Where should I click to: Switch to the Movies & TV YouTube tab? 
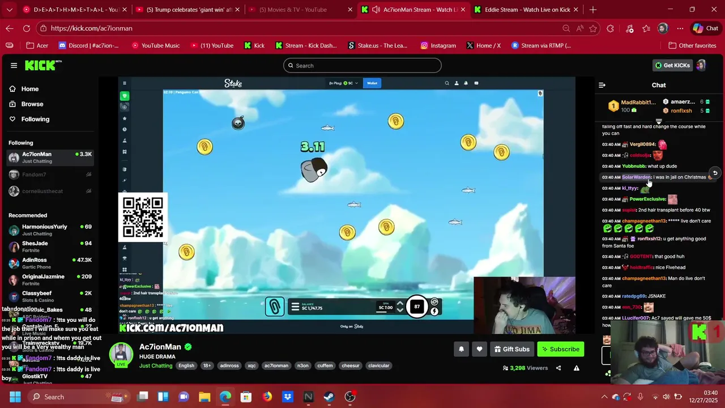pos(299,10)
